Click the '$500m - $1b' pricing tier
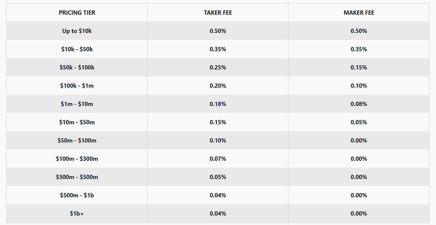436x225 pixels. [77, 195]
